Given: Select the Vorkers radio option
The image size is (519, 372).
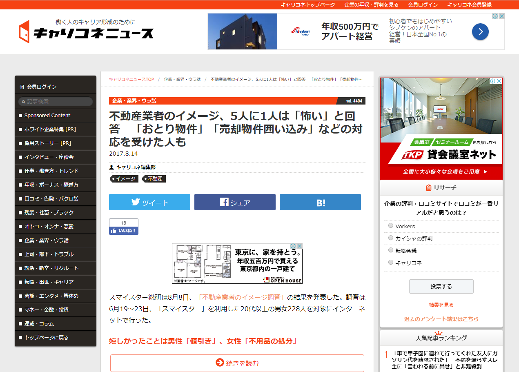Looking at the screenshot, I should tap(391, 225).
